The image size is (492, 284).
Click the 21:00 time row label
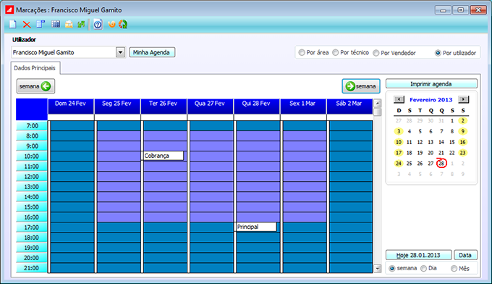tap(32, 268)
